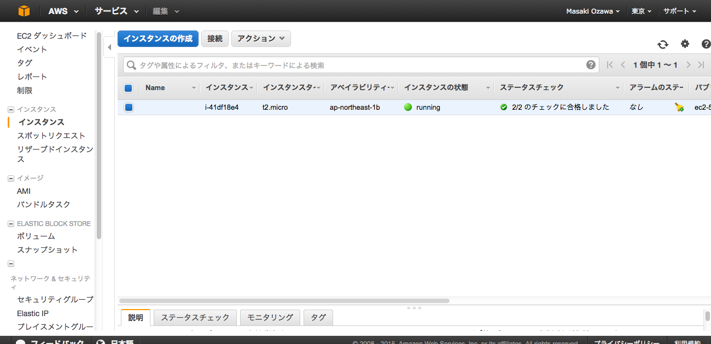Open リザーブドインスタンス in the sidebar
This screenshot has height=344, width=711.
(x=55, y=155)
